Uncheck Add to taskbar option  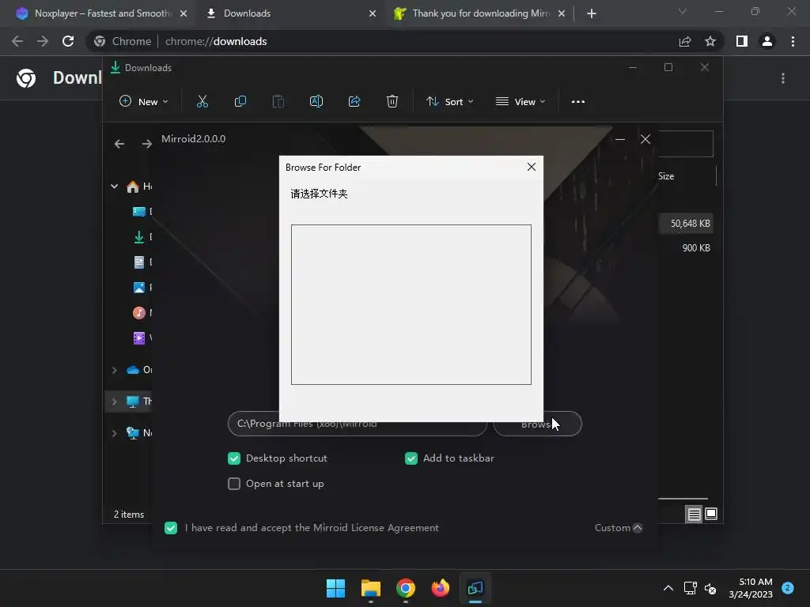[x=411, y=458]
